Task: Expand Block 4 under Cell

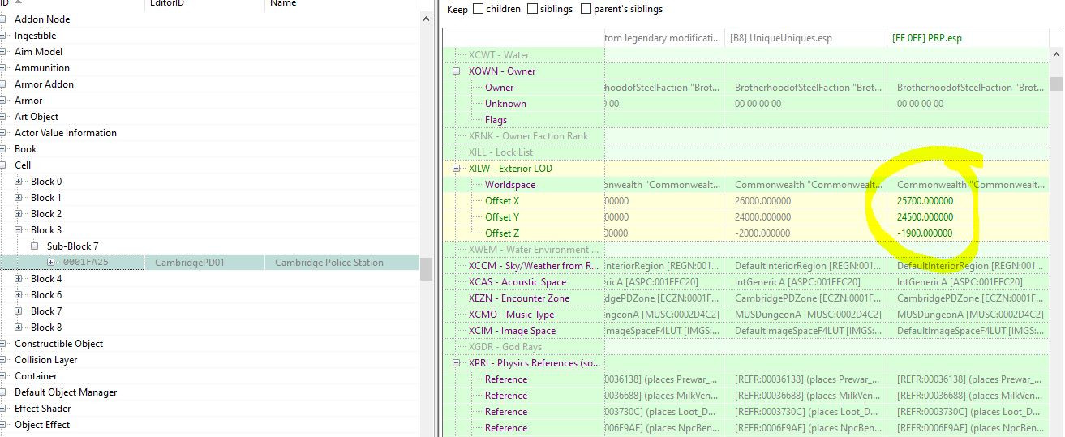Action: [x=19, y=279]
